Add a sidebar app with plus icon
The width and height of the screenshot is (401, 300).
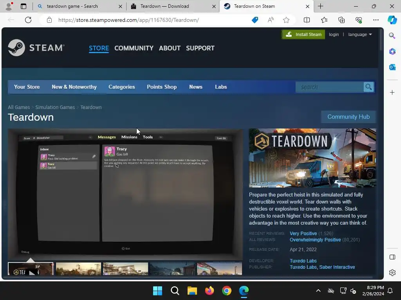point(392,92)
